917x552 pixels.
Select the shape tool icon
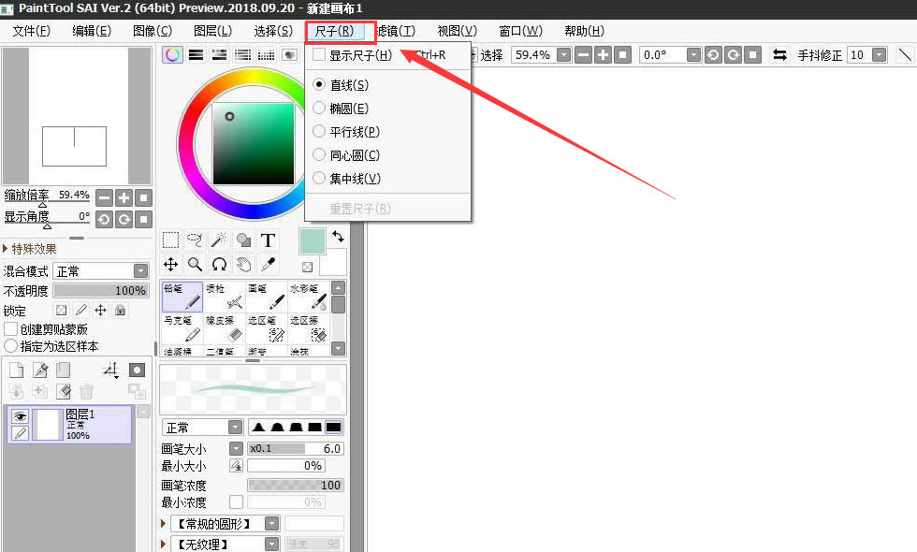pyautogui.click(x=243, y=240)
